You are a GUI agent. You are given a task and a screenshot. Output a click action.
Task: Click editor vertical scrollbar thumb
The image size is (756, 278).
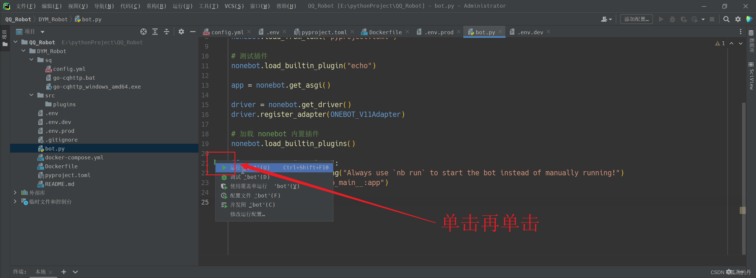pyautogui.click(x=744, y=179)
